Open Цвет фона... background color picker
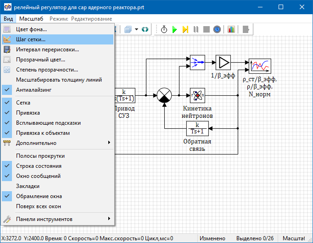The image size is (313, 243). (31, 29)
